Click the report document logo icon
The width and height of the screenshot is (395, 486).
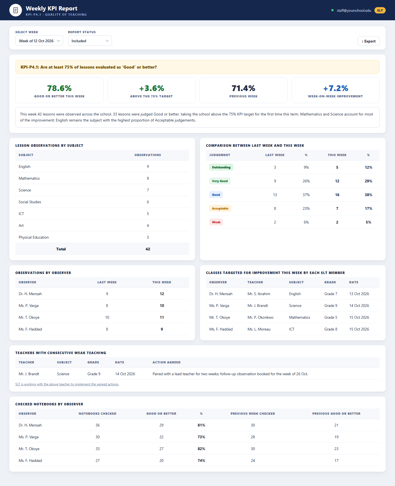click(x=16, y=10)
